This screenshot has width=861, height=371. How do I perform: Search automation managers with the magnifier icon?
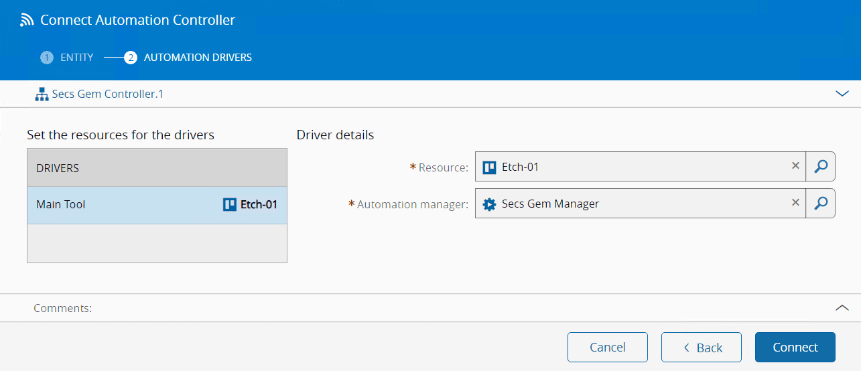(820, 204)
